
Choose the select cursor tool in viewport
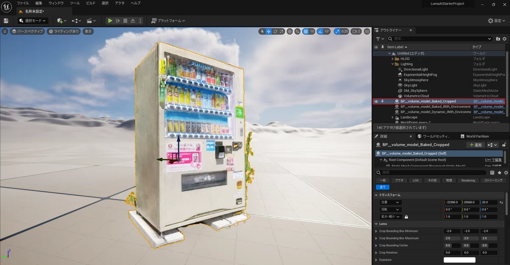pos(262,31)
